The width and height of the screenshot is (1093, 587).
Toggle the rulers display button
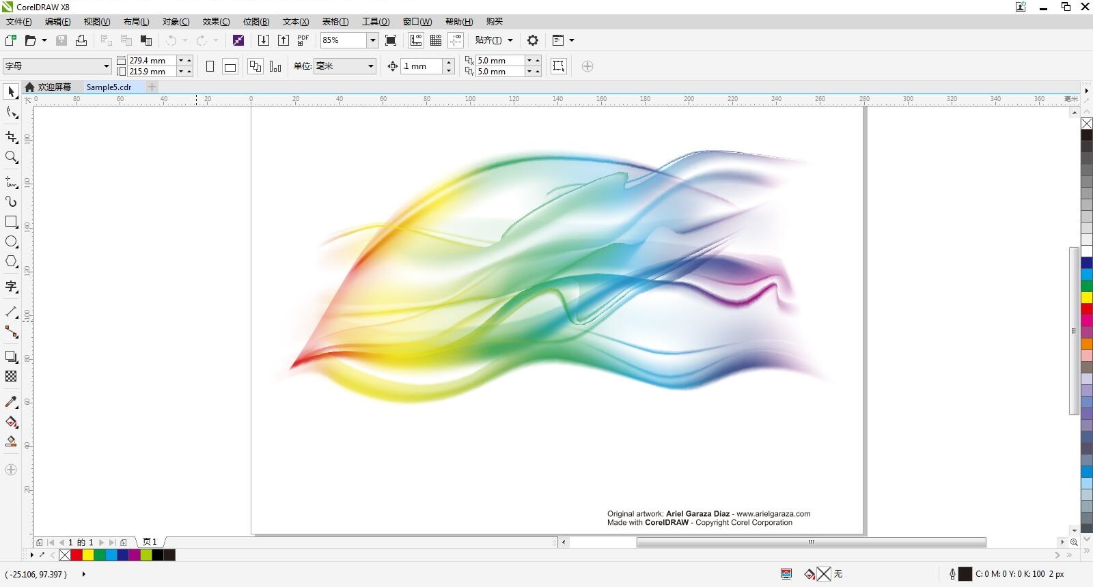[416, 40]
